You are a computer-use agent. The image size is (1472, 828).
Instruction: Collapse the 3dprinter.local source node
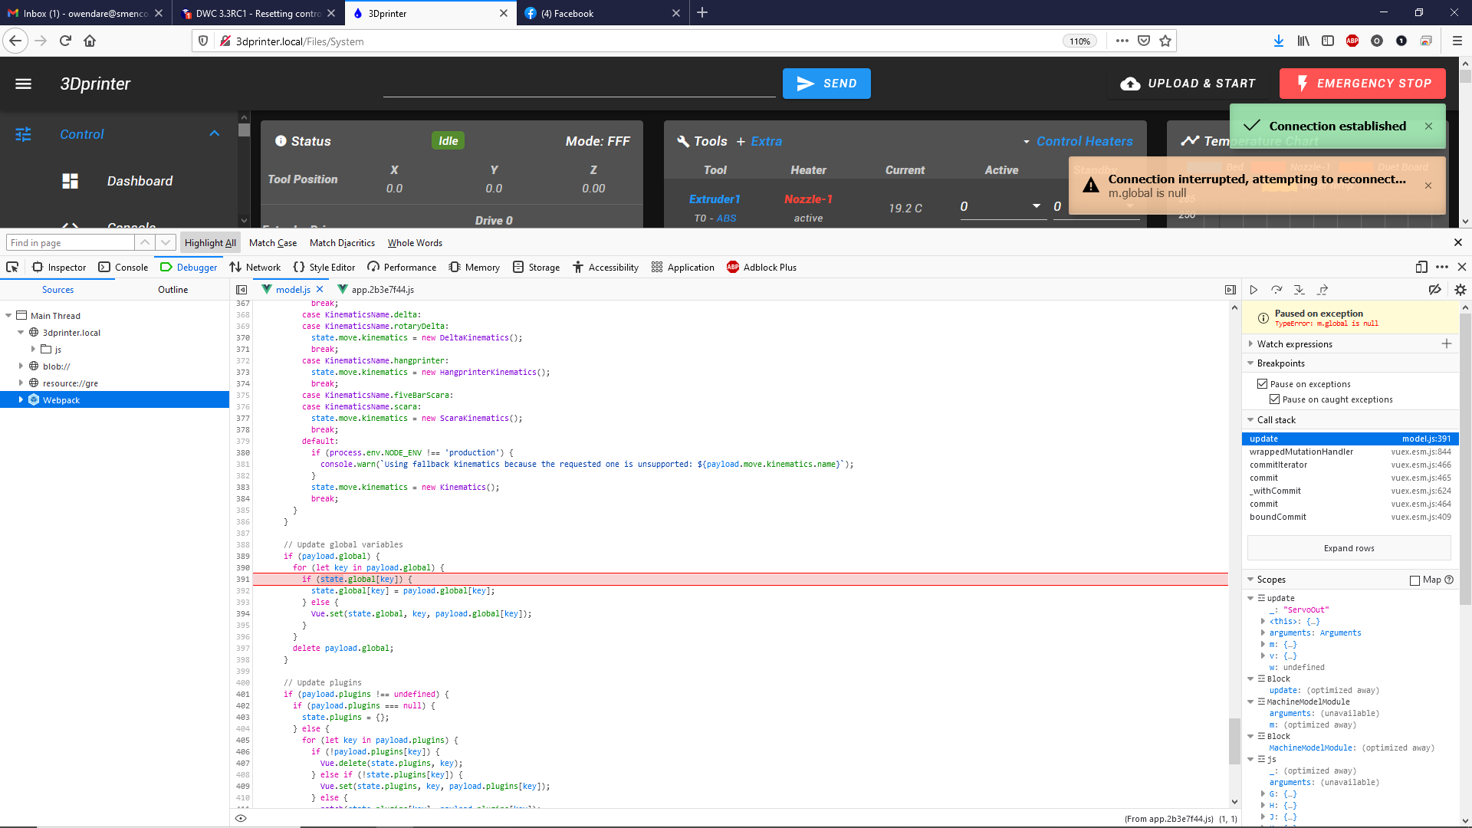coord(21,333)
